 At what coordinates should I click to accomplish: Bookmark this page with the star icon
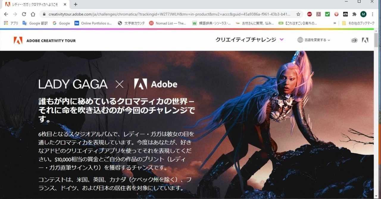(x=298, y=14)
